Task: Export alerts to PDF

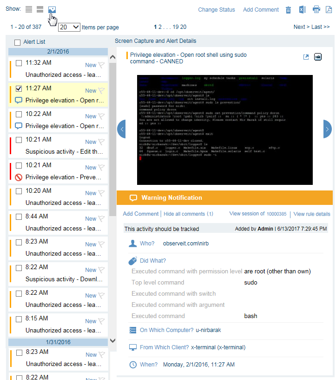Action: pyautogui.click(x=328, y=10)
